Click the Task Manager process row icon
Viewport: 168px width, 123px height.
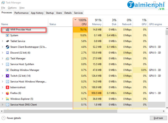[7, 58]
